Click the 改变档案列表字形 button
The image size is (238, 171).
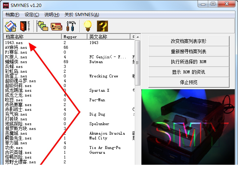click(189, 41)
